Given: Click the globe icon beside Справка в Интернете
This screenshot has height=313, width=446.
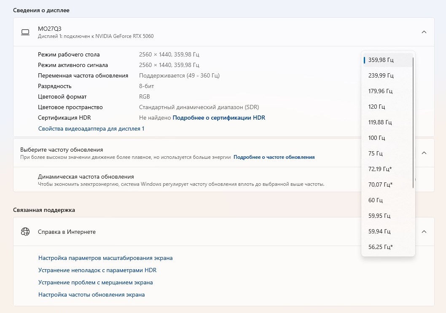Looking at the screenshot, I should coord(25,232).
